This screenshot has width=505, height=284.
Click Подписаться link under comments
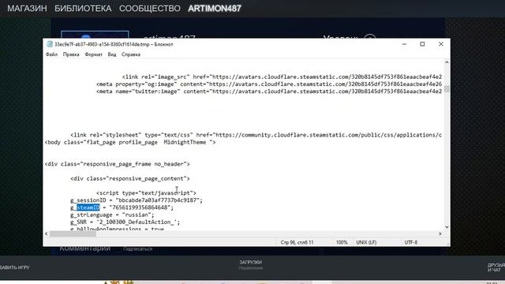tap(137, 249)
